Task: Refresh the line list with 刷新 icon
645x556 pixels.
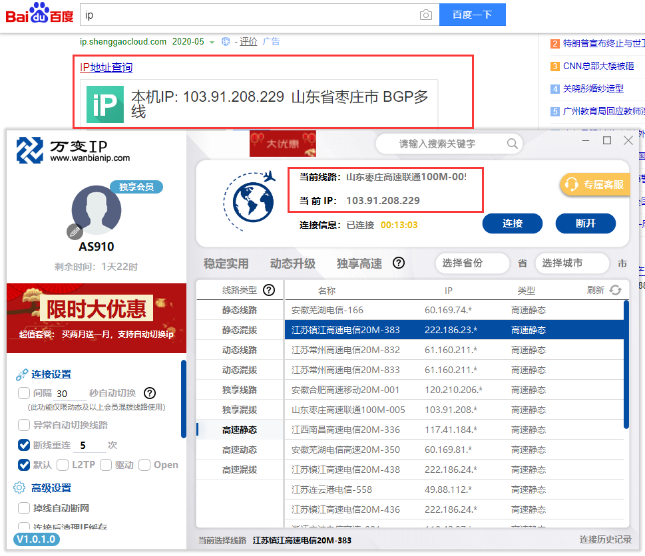Action: 615,290
